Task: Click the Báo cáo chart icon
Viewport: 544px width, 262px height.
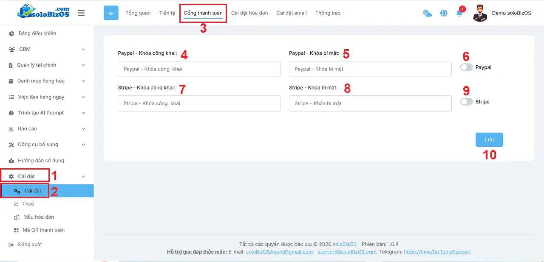Action: tap(11, 129)
